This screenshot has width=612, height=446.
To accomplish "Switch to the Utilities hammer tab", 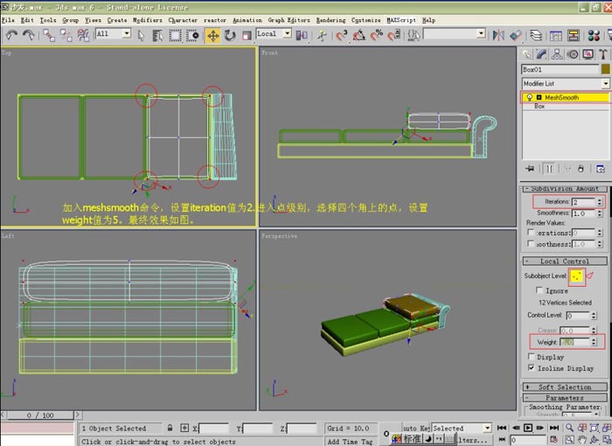I will (603, 54).
